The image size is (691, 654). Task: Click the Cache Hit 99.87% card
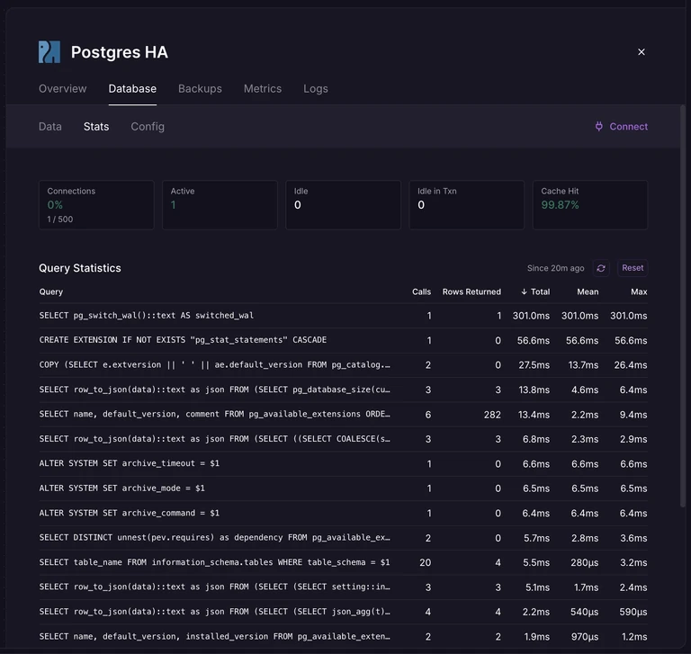coord(590,205)
